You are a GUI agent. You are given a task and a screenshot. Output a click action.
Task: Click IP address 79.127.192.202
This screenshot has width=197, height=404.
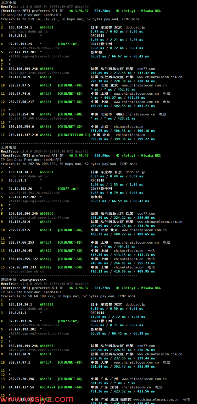(22, 197)
